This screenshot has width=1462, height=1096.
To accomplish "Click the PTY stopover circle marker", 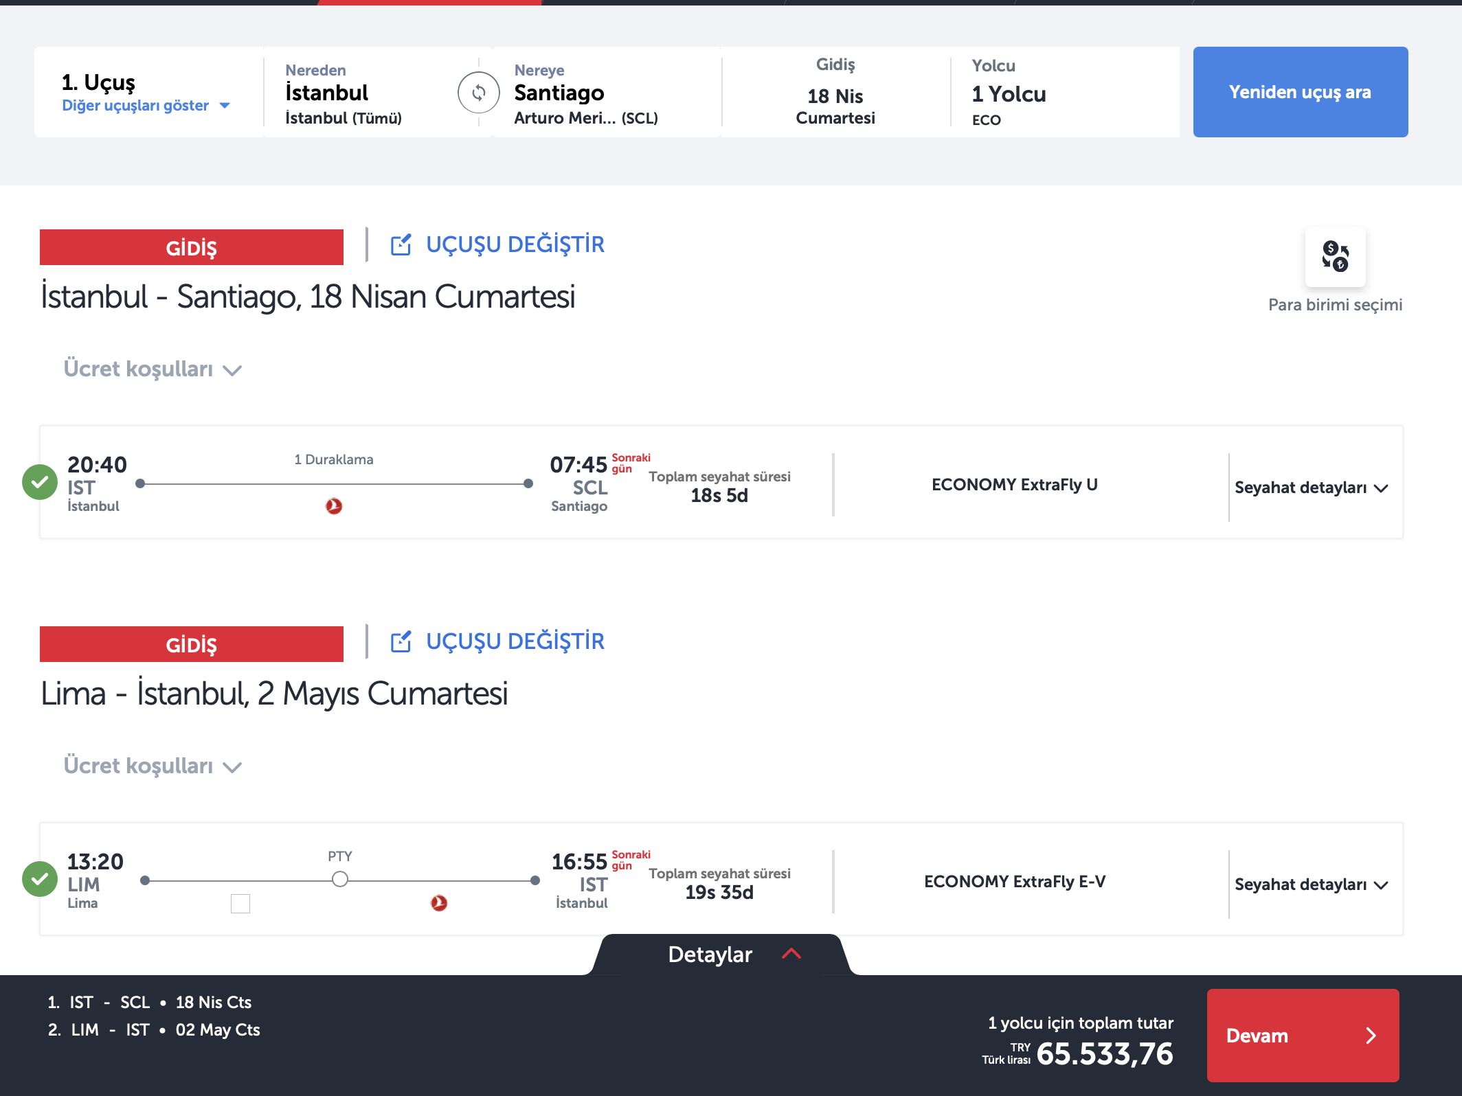I will (x=339, y=880).
